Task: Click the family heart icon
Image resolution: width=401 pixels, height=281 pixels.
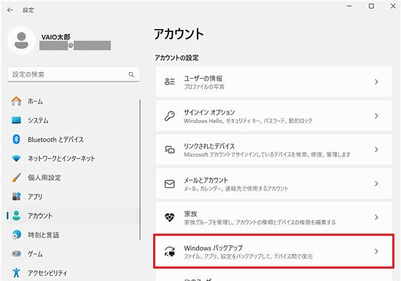Action: click(x=170, y=218)
